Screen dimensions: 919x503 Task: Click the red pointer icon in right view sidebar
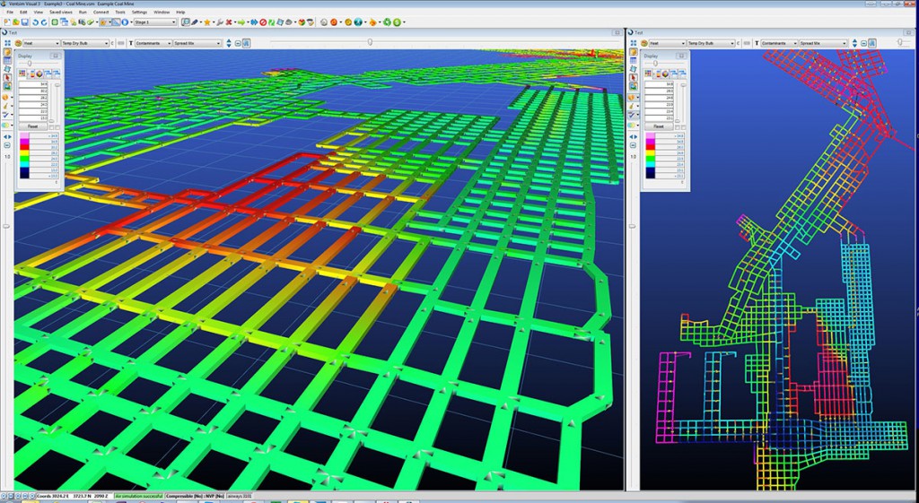[634, 78]
